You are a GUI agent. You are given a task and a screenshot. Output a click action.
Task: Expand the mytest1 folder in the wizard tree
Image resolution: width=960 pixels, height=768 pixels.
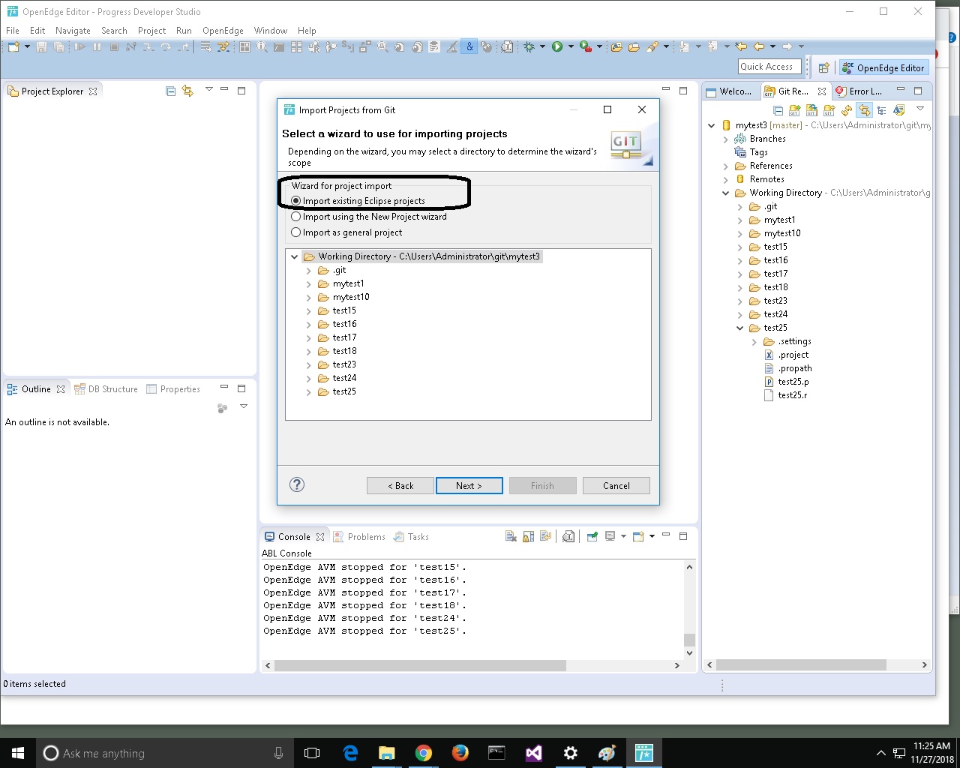pyautogui.click(x=308, y=283)
